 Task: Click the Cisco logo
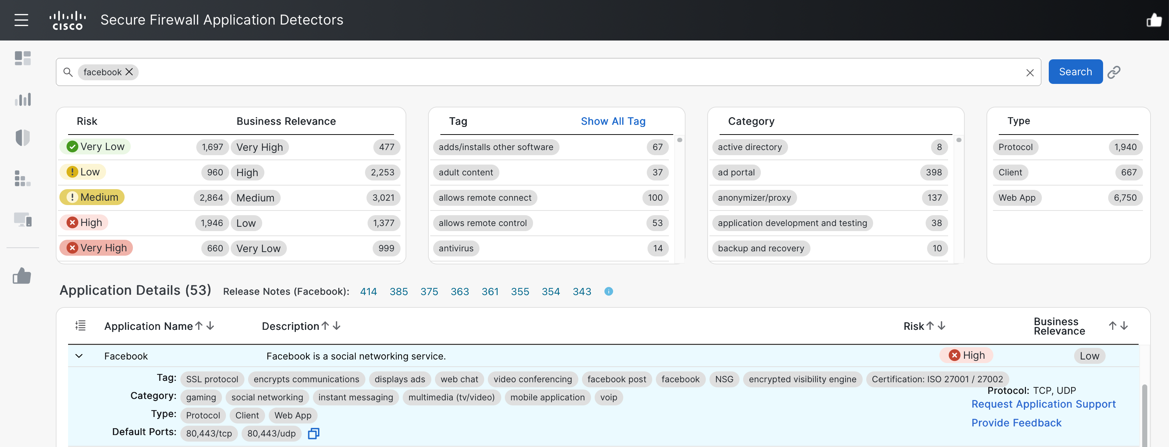pos(67,20)
